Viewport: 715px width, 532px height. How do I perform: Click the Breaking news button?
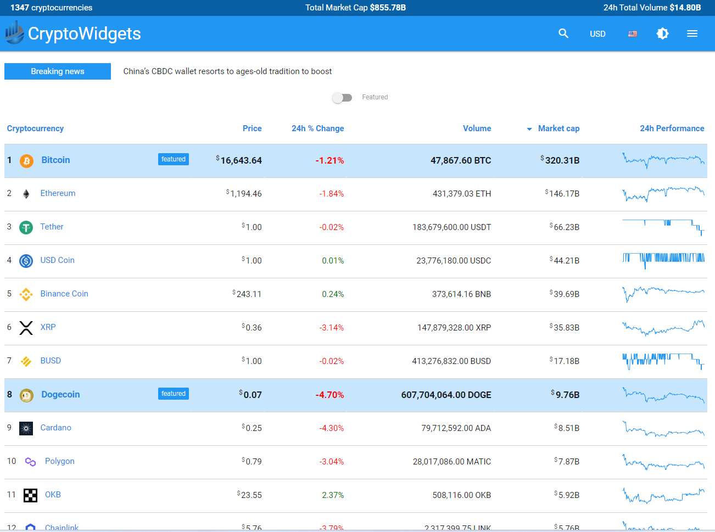[58, 71]
